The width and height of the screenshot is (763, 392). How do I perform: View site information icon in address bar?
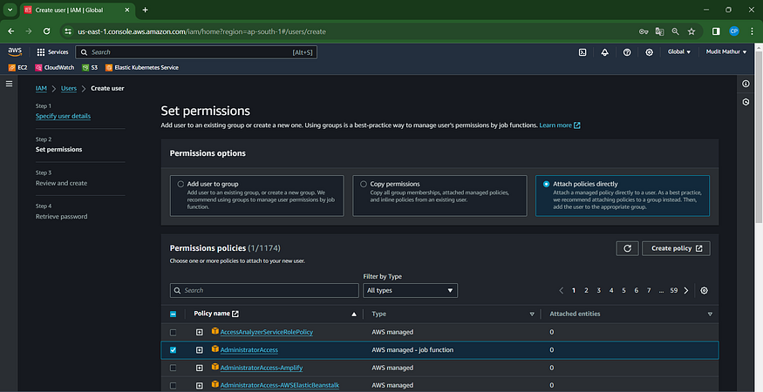tap(68, 31)
